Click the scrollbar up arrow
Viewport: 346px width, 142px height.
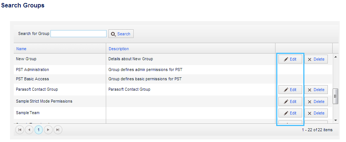pos(336,57)
